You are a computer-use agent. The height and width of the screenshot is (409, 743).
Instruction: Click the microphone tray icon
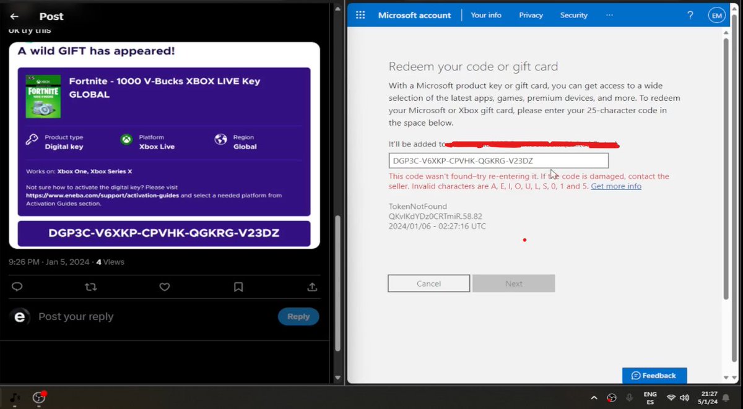click(629, 398)
